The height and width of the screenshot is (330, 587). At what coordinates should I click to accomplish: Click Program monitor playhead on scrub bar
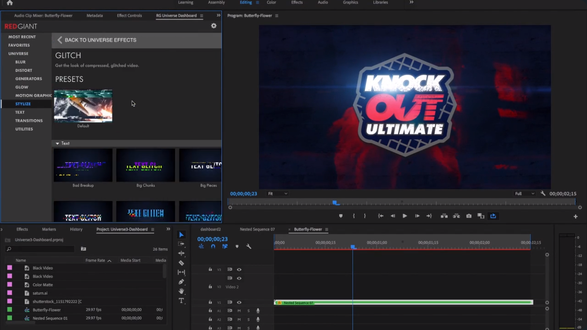335,203
